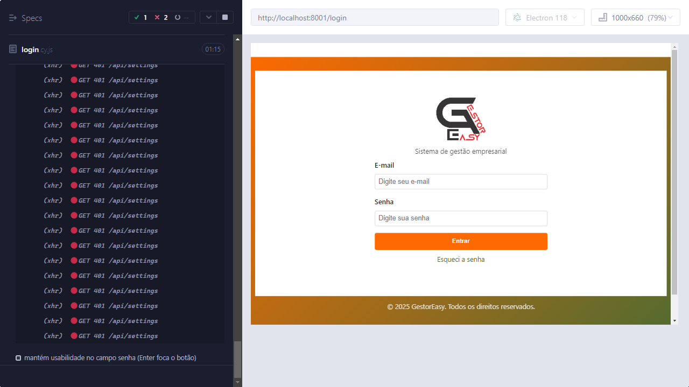Screen dimensions: 689x387
Task: Click the Esqueci a senha link
Action: [461, 260]
